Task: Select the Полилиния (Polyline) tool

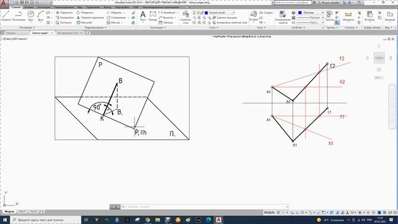Action: 19,16
